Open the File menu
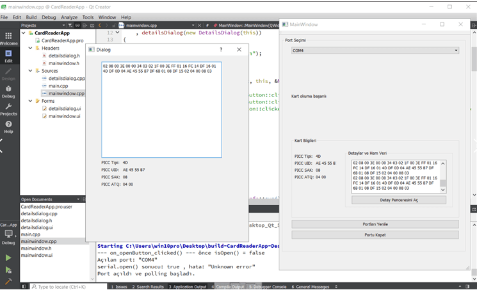The image size is (477, 290). click(x=4, y=17)
